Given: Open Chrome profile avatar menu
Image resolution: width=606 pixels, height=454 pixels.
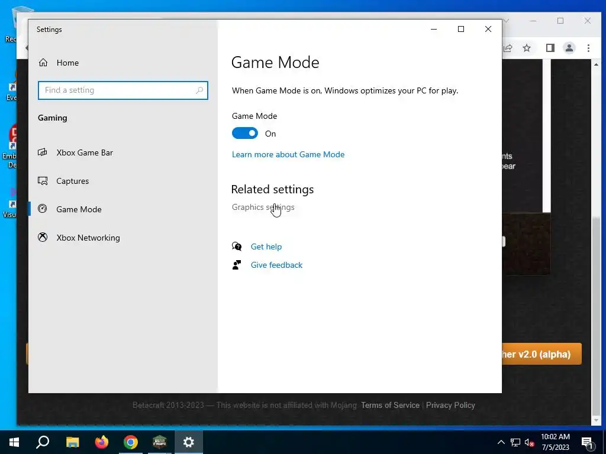Looking at the screenshot, I should click(x=569, y=48).
